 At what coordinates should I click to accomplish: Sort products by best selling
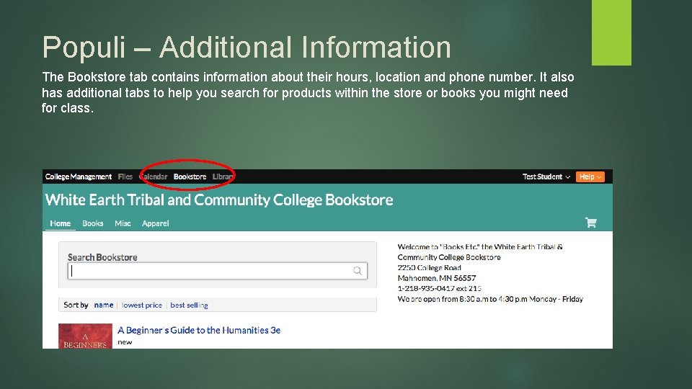189,305
